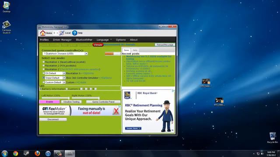The width and height of the screenshot is (280, 157).
Task: Close the GFI FaxMaker ad X icon
Action: tap(116, 112)
